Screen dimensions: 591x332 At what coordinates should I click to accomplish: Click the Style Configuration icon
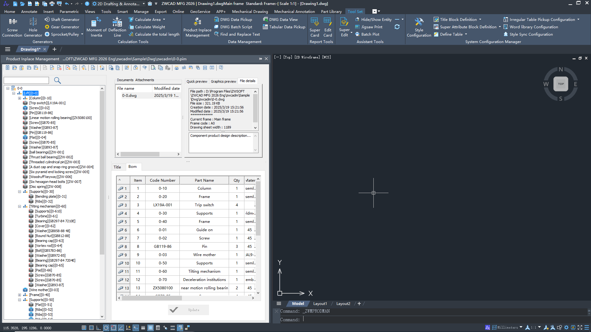point(419,22)
